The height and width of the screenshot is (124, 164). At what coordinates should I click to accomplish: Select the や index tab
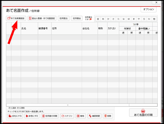click(x=139, y=19)
